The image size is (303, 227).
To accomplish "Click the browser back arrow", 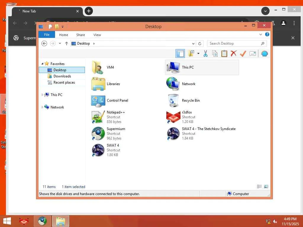I will 15,23.
